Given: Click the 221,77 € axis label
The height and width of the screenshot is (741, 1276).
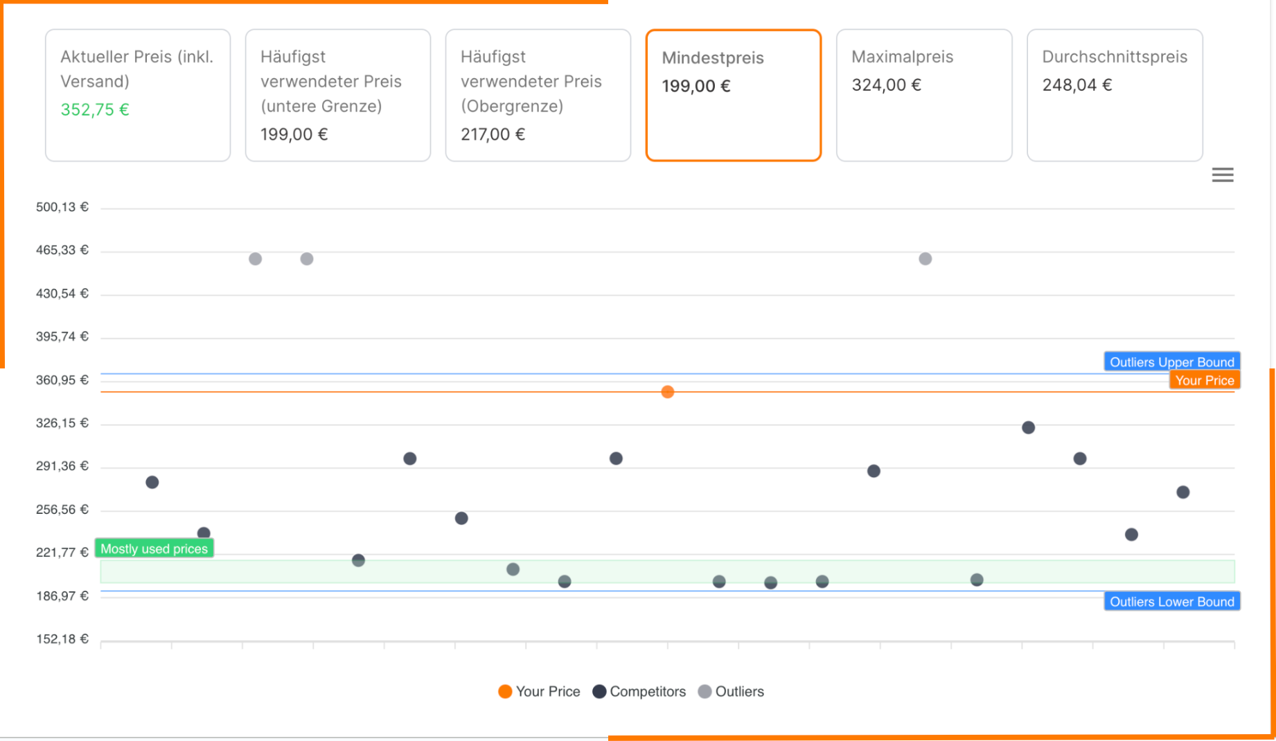Looking at the screenshot, I should [62, 553].
